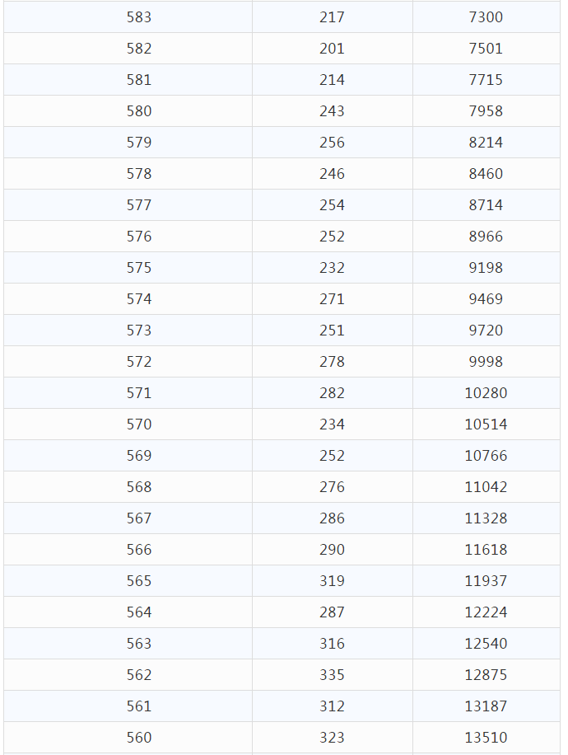The width and height of the screenshot is (568, 755).
Task: Select the count 276 in row 568
Action: tap(332, 487)
